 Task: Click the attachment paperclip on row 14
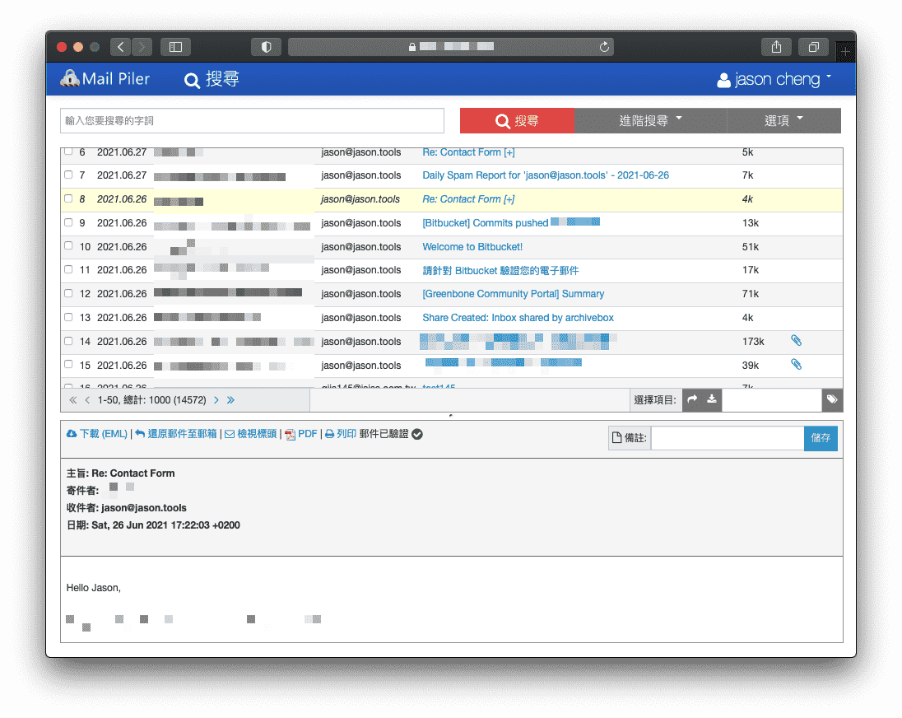(x=796, y=341)
